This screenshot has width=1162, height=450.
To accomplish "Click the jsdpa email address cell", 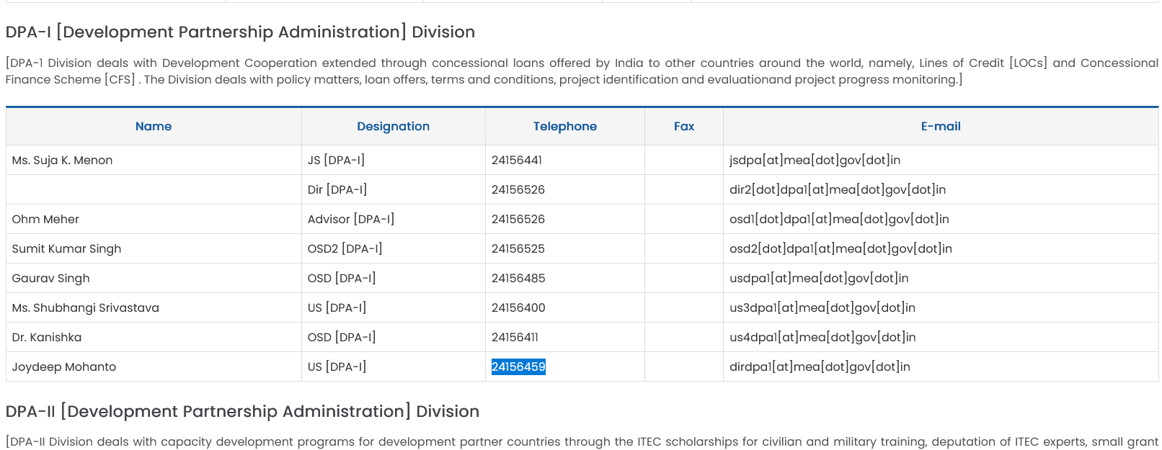I will click(815, 161).
